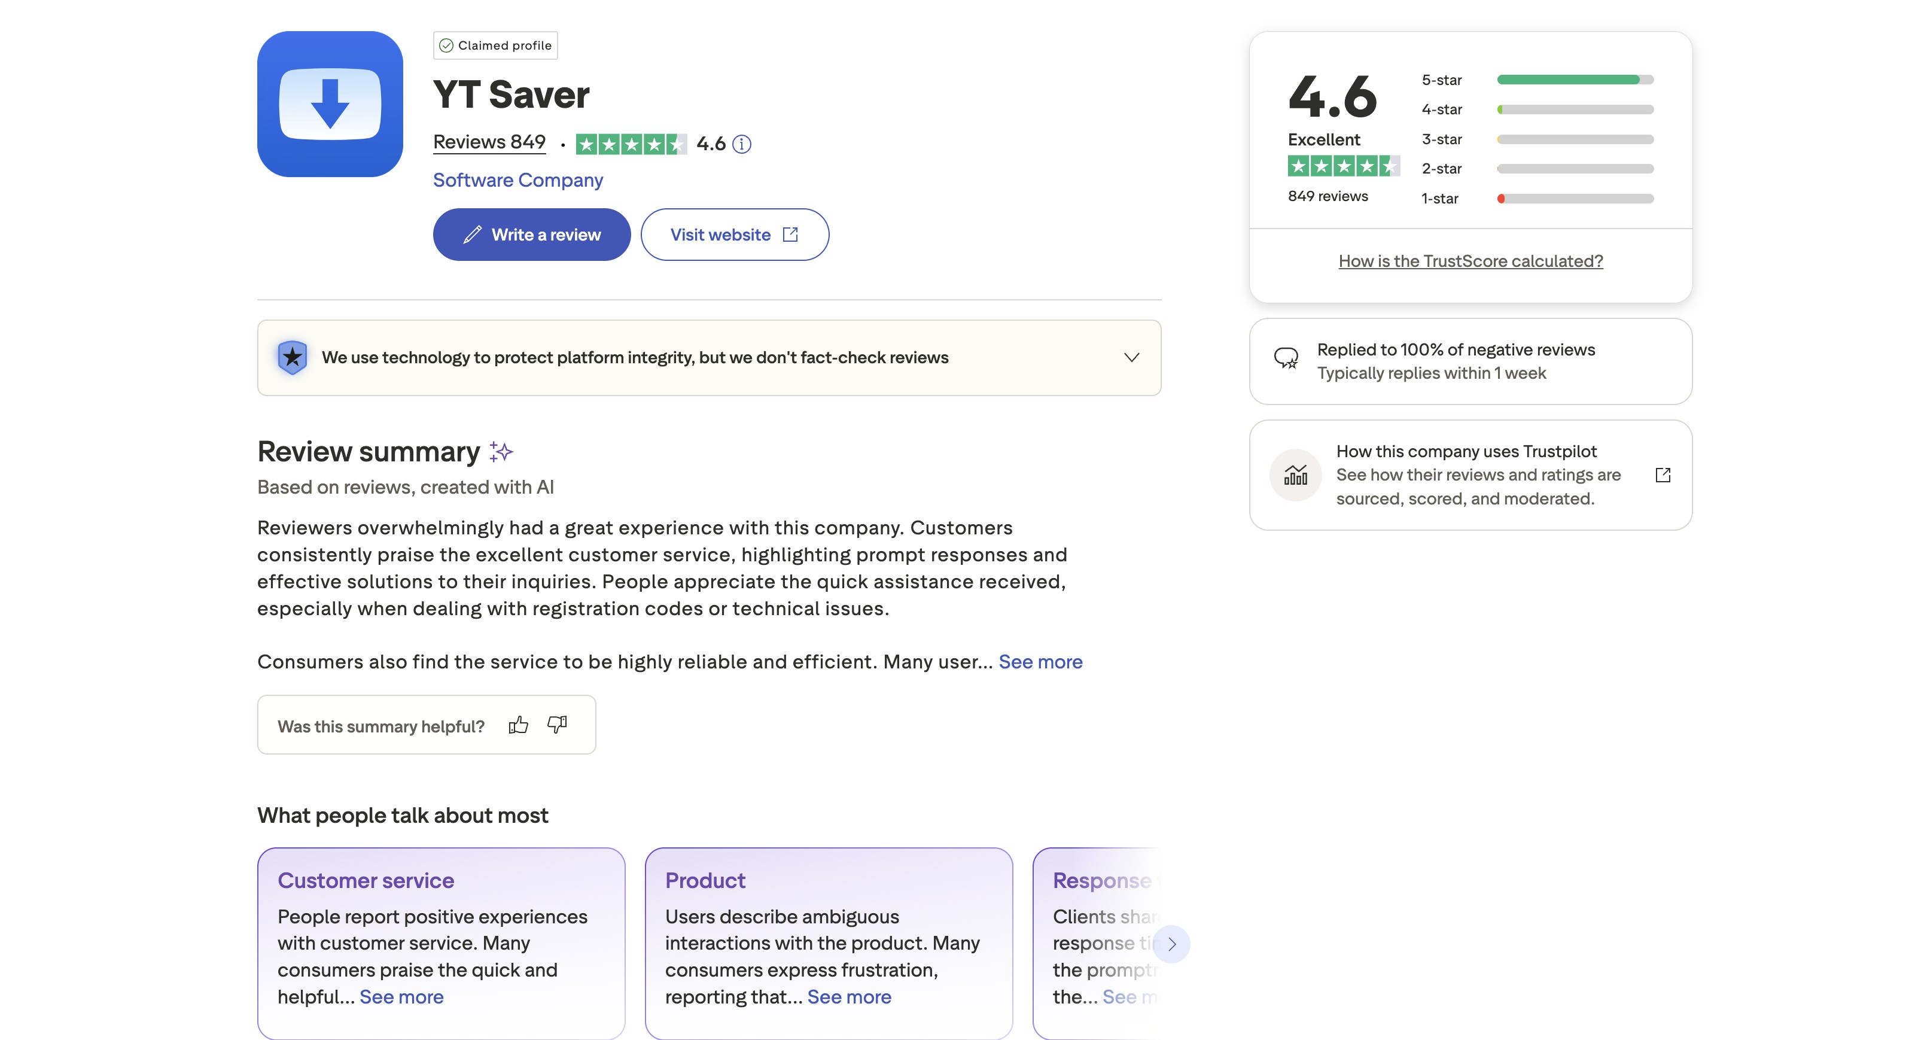
Task: Click the right arrow to see more topics
Action: point(1171,944)
